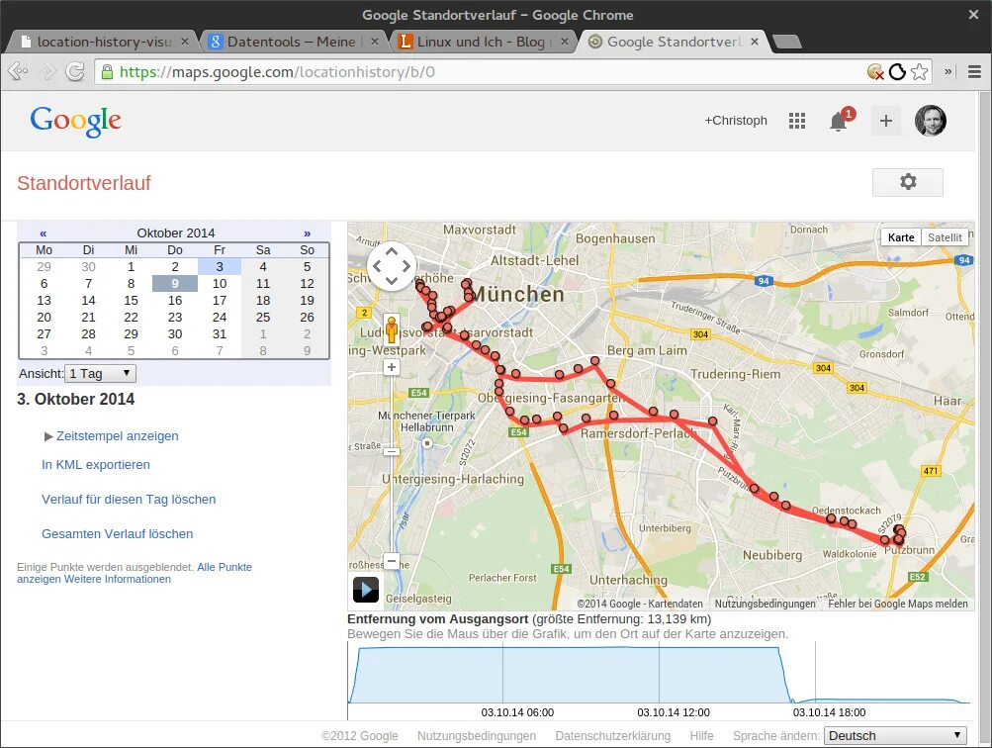Click Gesamten Verlauf löschen link
The width and height of the screenshot is (992, 748).
(x=117, y=534)
